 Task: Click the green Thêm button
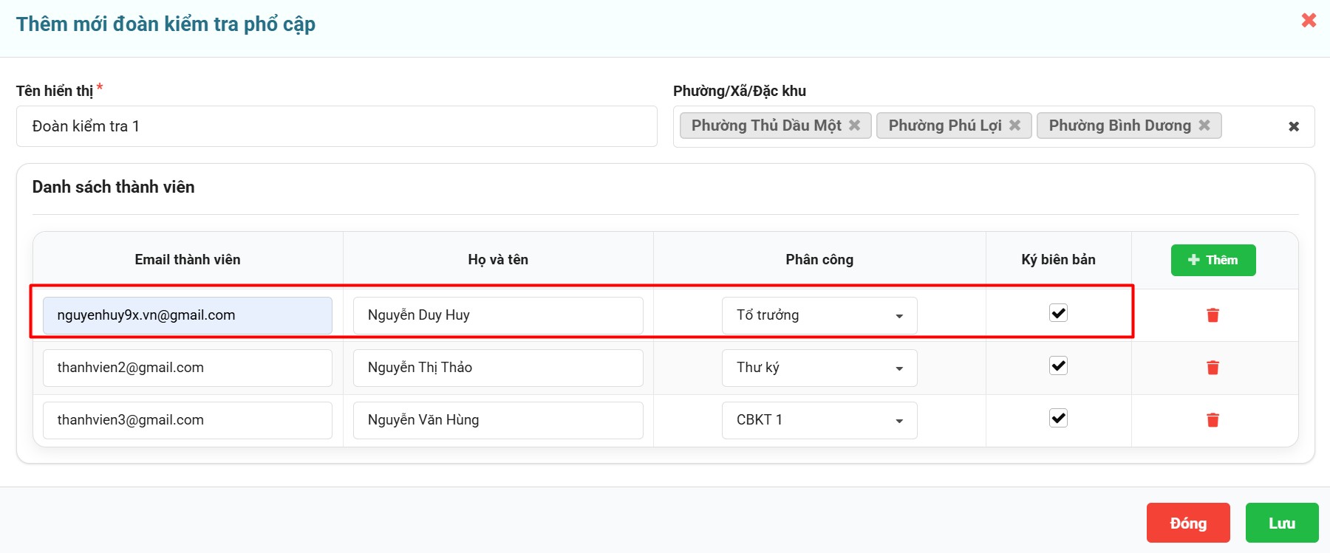[x=1213, y=260]
